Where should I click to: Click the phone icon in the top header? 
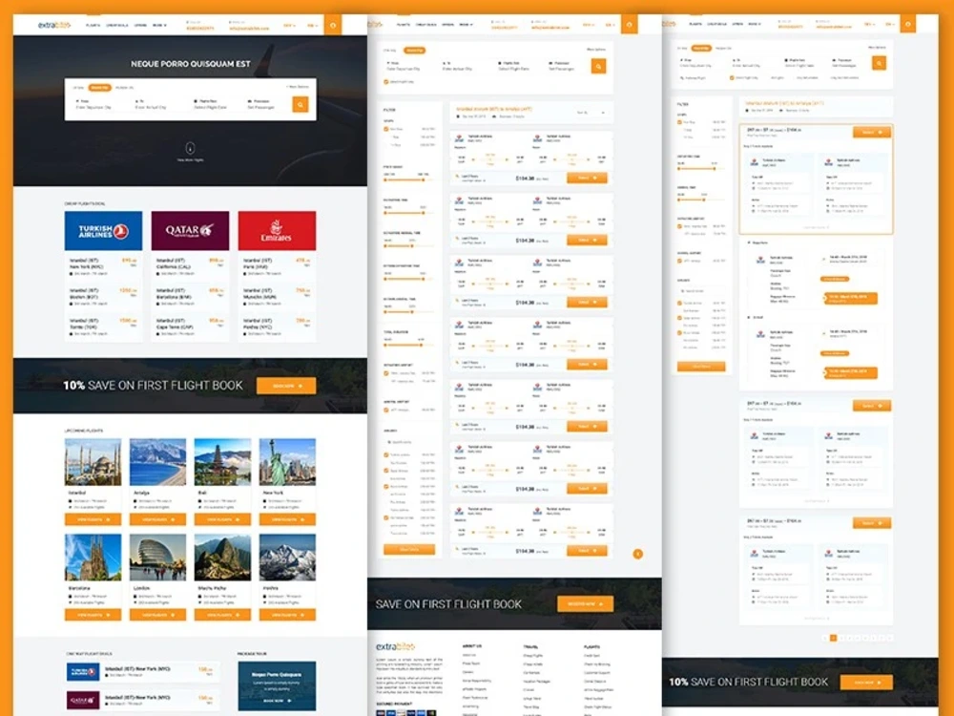point(188,21)
